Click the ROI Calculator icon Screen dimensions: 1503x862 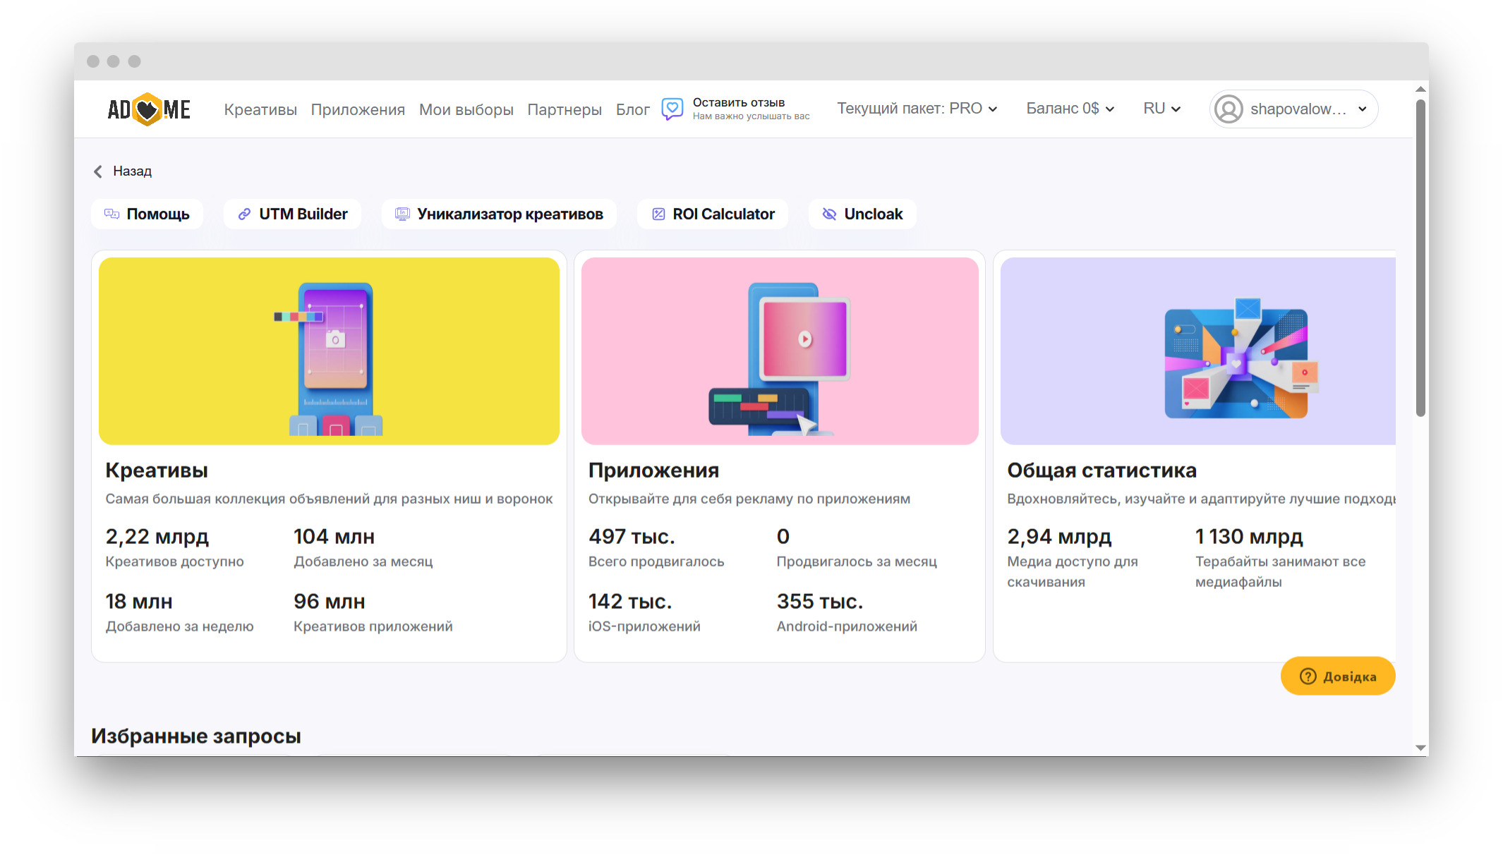pyautogui.click(x=658, y=214)
